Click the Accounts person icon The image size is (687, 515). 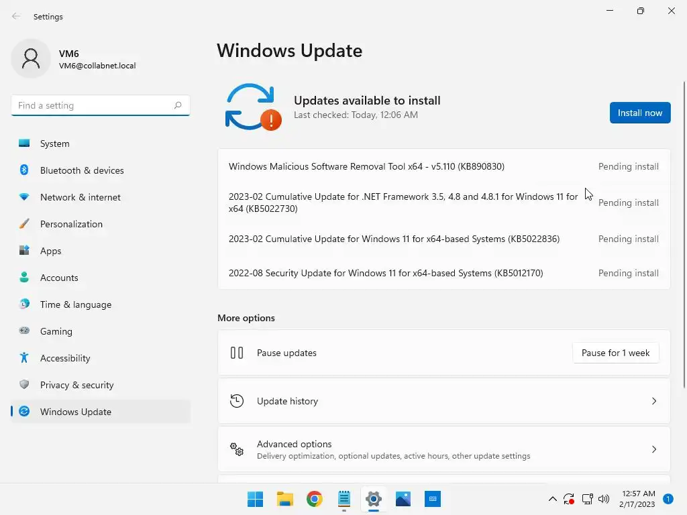(24, 277)
